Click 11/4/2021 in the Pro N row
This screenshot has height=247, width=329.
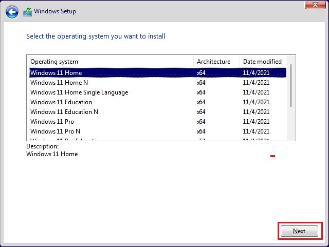pos(256,131)
